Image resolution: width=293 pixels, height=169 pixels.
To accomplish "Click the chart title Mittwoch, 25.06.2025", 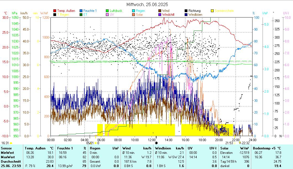I will pos(147,4).
